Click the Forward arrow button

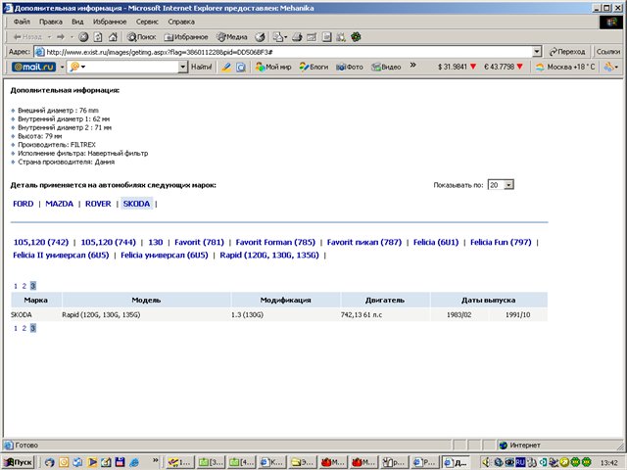click(61, 37)
